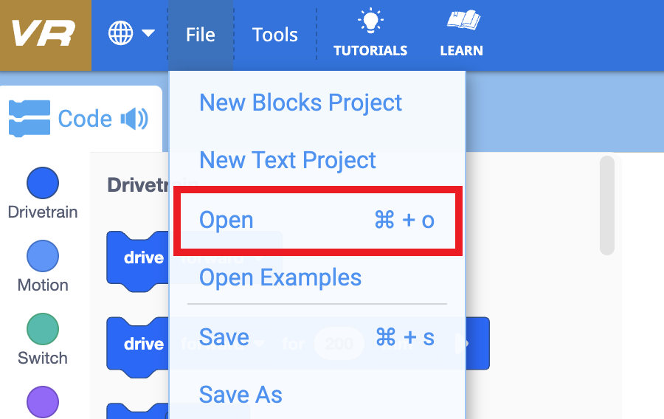The height and width of the screenshot is (419, 664).
Task: Click the blocks palette scrollbar
Action: (x=607, y=205)
